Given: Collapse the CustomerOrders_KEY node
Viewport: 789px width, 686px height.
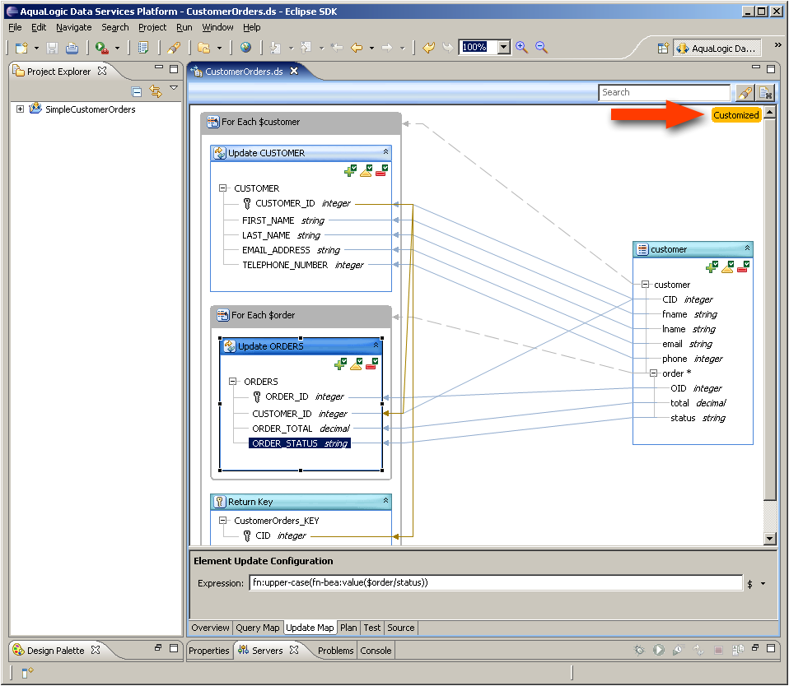Looking at the screenshot, I should [222, 520].
